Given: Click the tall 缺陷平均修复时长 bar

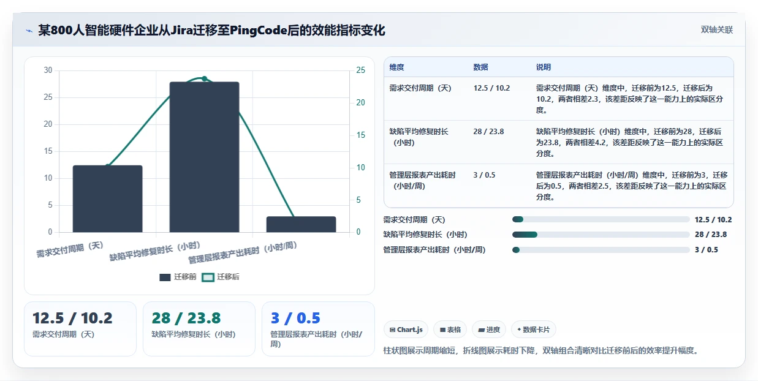Looking at the screenshot, I should point(204,157).
